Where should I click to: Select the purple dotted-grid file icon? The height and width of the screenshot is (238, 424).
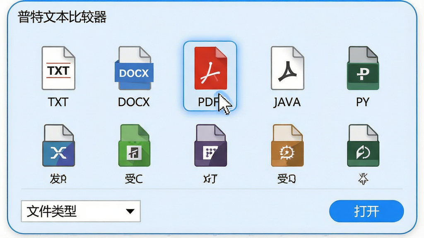tap(211, 145)
